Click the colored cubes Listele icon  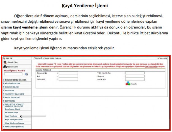pyautogui.click(x=128, y=83)
